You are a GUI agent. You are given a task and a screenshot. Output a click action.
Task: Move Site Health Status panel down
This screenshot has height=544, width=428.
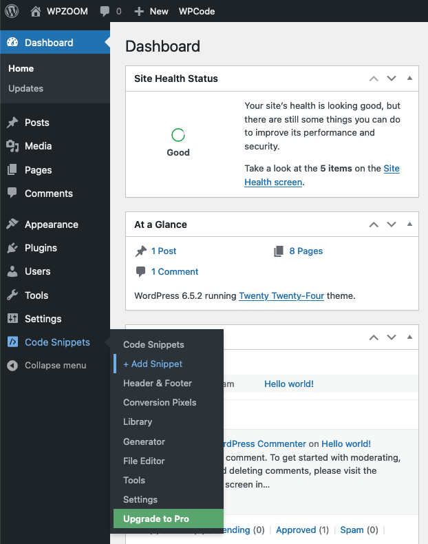(x=392, y=79)
